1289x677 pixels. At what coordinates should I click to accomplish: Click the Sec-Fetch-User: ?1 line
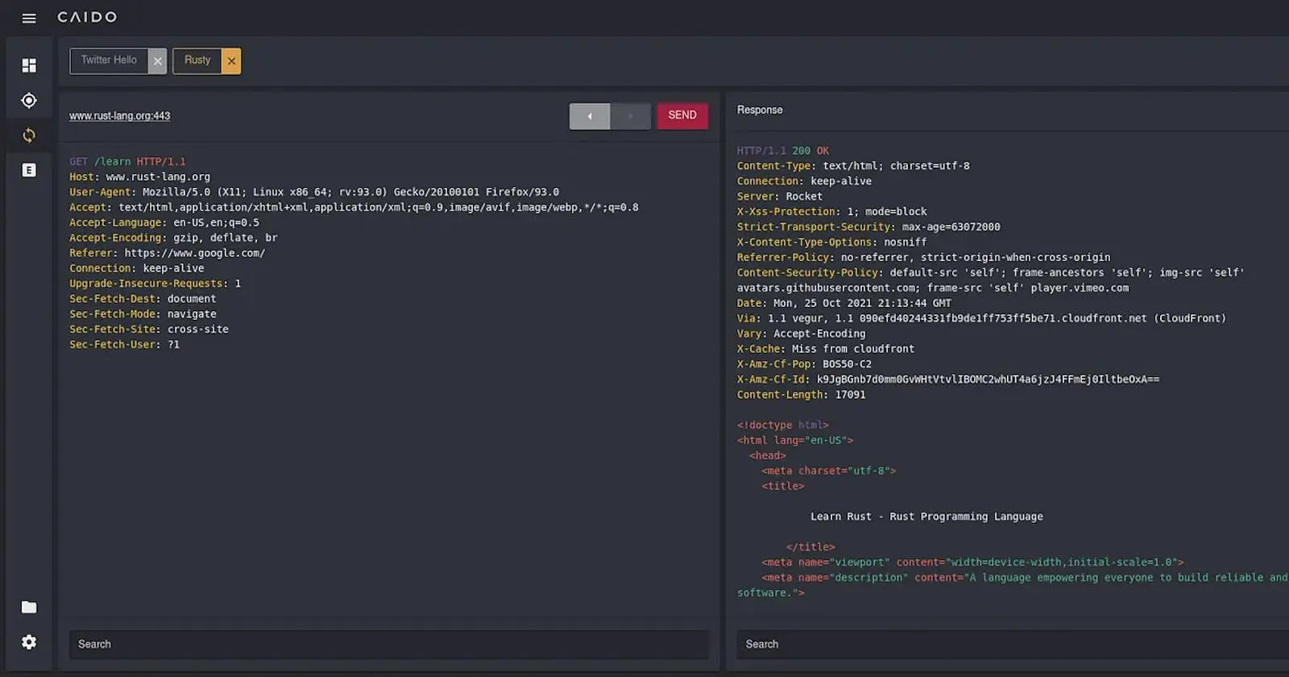pyautogui.click(x=124, y=346)
